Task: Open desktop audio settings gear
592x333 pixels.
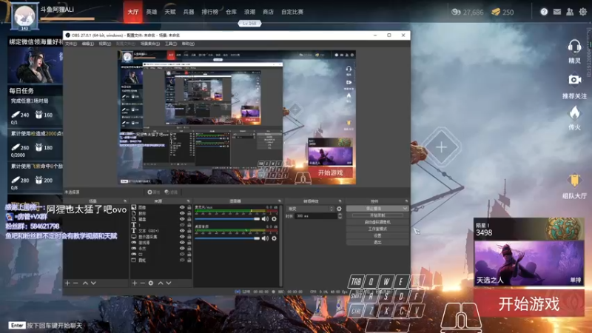Action: (x=274, y=238)
